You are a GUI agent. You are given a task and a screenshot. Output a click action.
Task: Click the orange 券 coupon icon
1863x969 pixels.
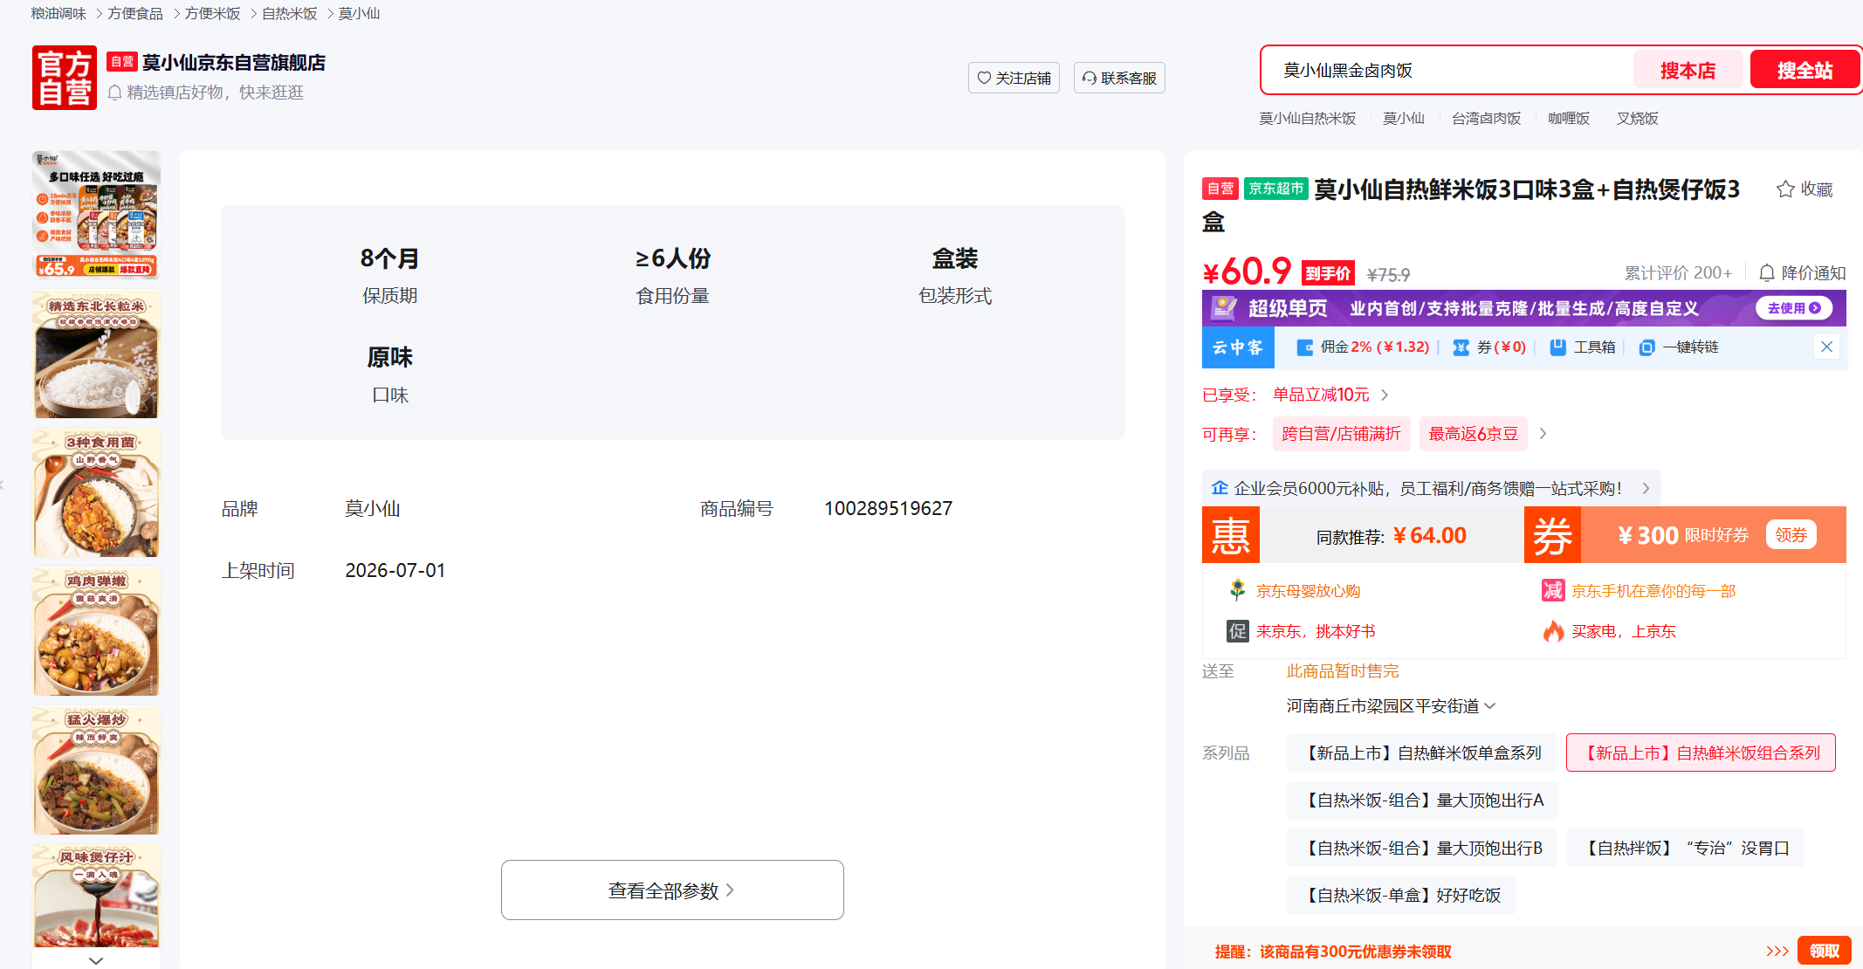pyautogui.click(x=1552, y=535)
